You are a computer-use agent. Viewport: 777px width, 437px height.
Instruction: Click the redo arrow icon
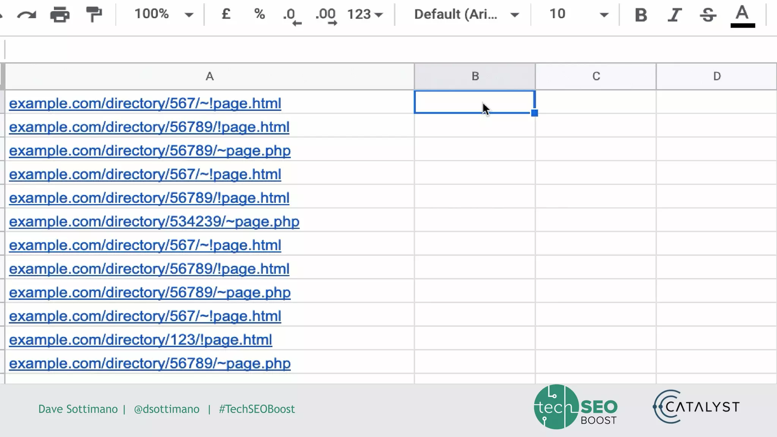27,15
